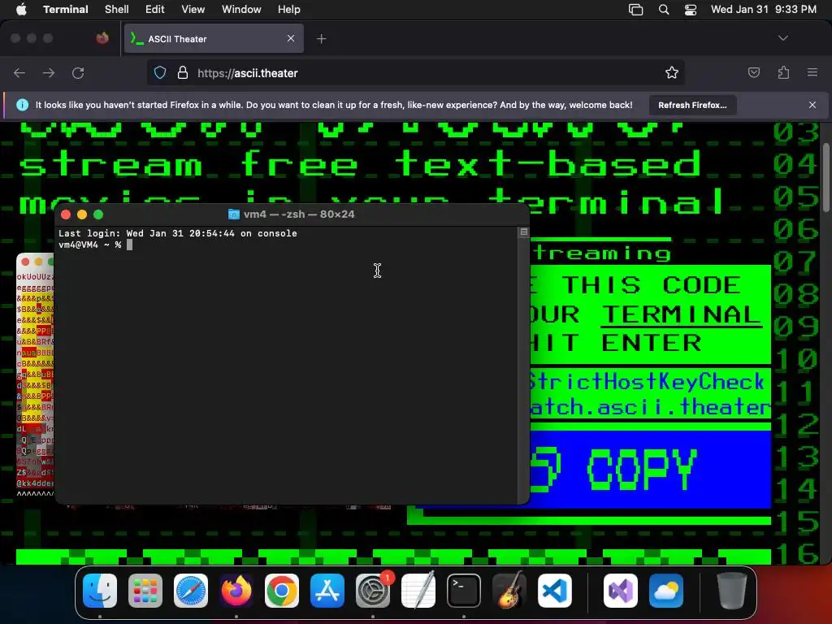Click the StrictHostKeyCheck command text
The height and width of the screenshot is (624, 832).
[646, 381]
